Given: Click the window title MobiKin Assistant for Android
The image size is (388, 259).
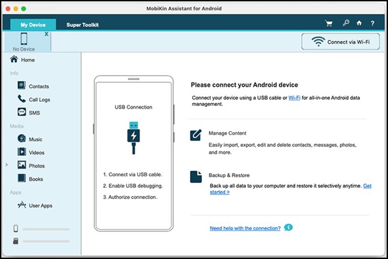Looking at the screenshot, I should pos(184,9).
